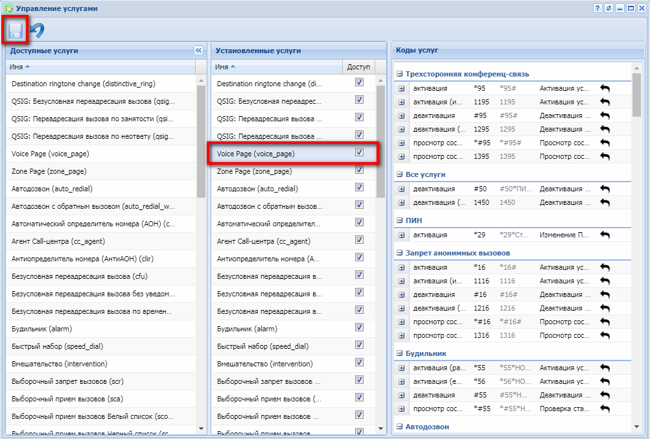Uncheck access for Voice Page service
The height and width of the screenshot is (439, 650).
tap(359, 152)
